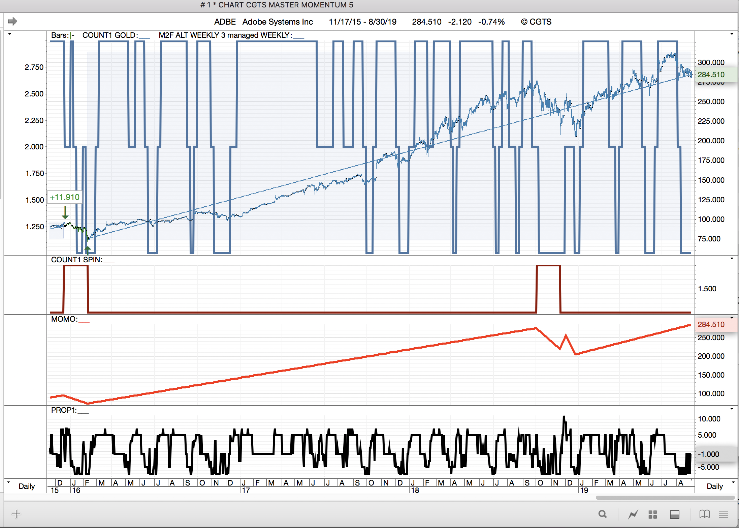Open the book icon in bottom toolbar

704,514
